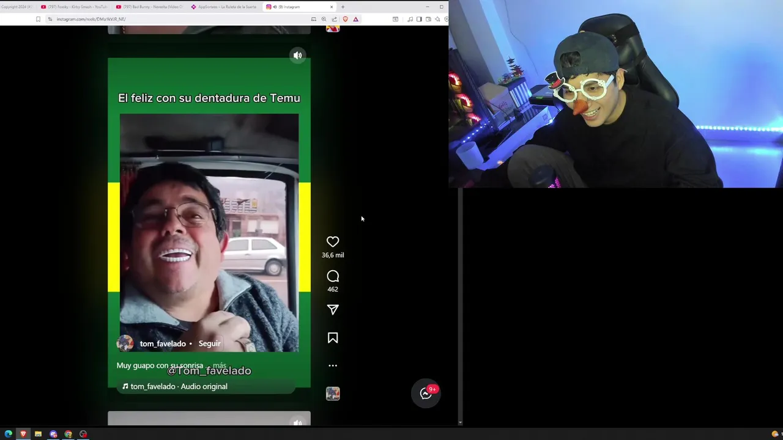Bookmark this page from the address bar
783x440 pixels.
[x=38, y=19]
